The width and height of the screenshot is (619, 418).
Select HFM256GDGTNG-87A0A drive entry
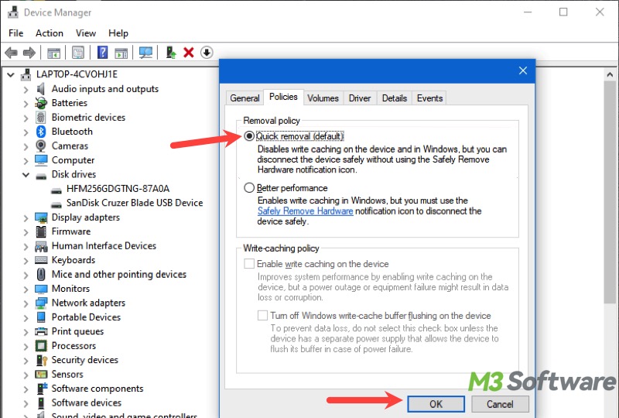pos(118,188)
